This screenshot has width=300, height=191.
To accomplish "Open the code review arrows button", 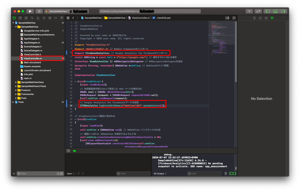I will (x=258, y=11).
